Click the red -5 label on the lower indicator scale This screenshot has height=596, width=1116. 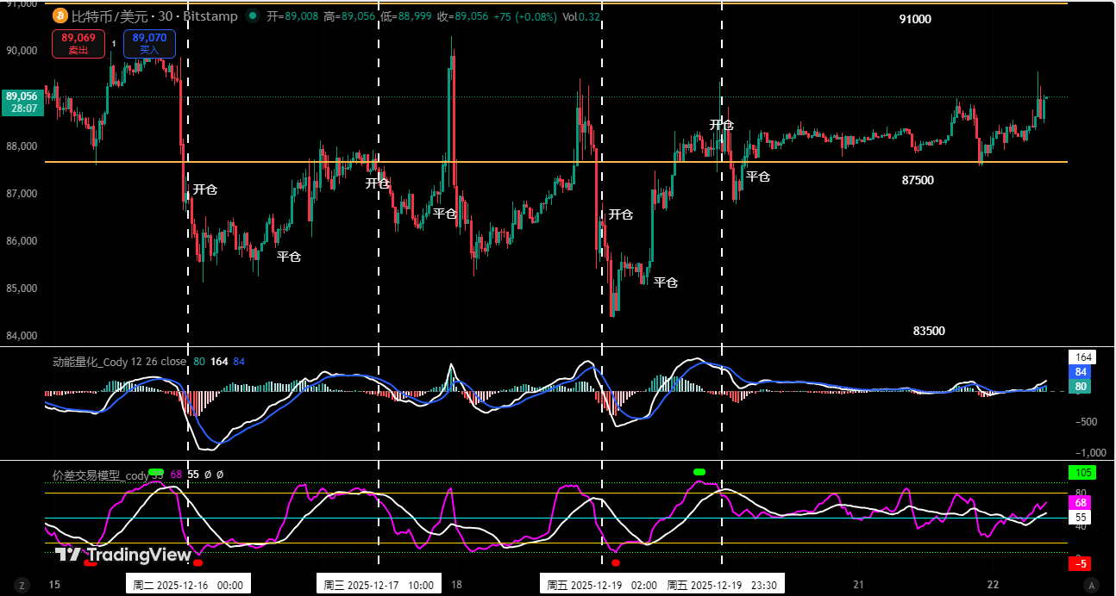[1081, 563]
